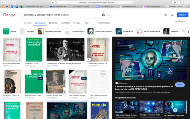The height and width of the screenshot is (119, 190).
Task: Select the Todos search tab
Action: pos(28,23)
